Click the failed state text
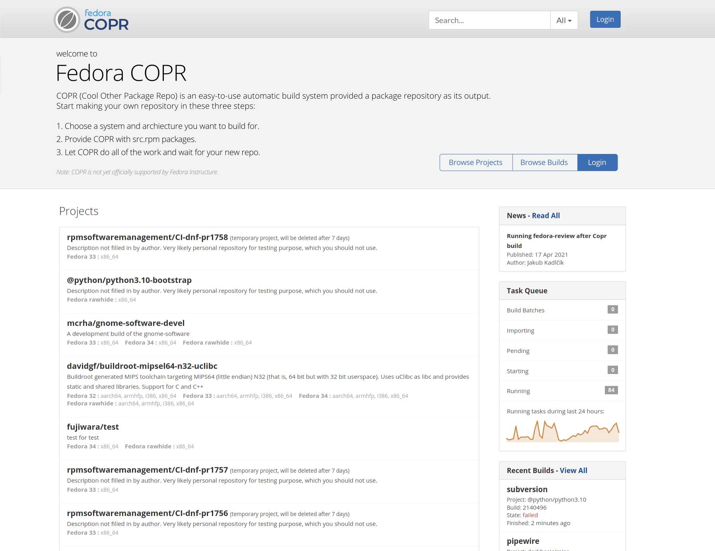 (x=530, y=515)
